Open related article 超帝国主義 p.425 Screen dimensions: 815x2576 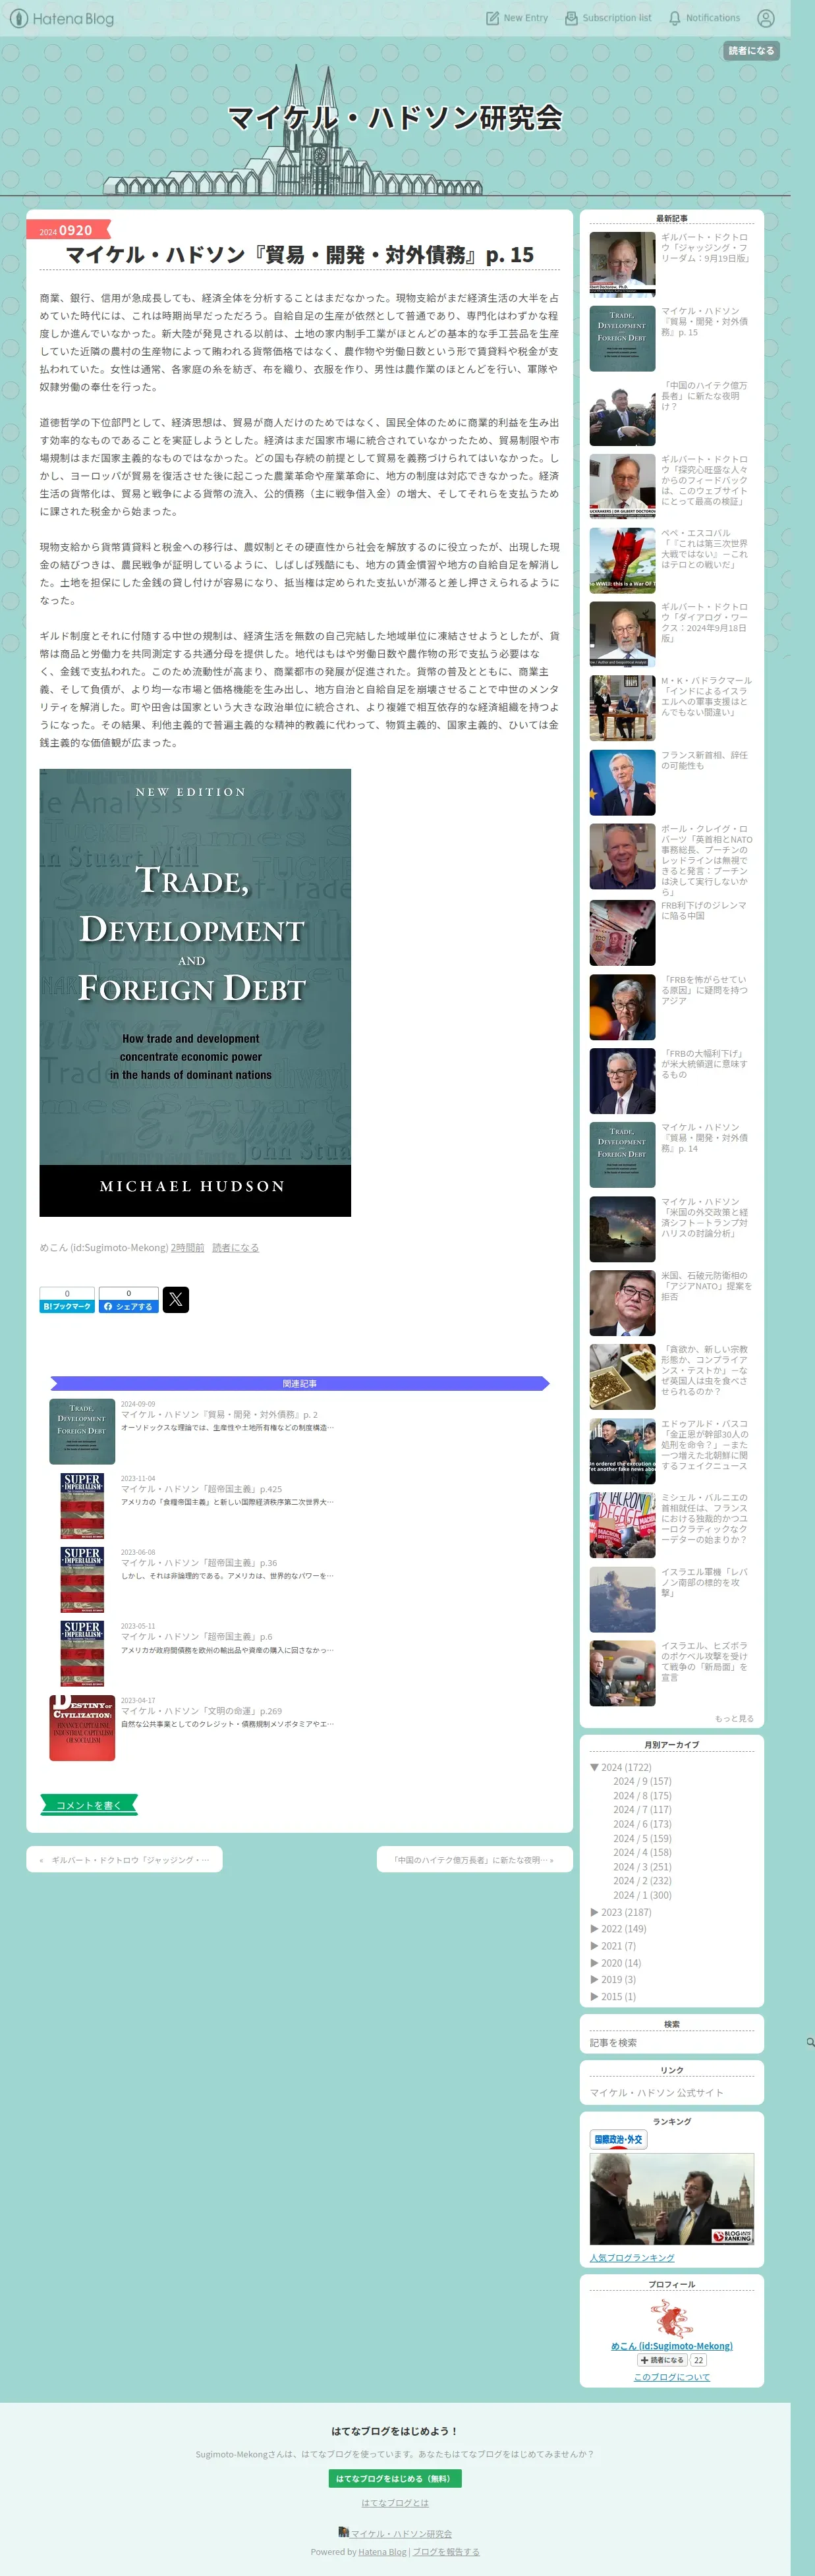[x=201, y=1489]
